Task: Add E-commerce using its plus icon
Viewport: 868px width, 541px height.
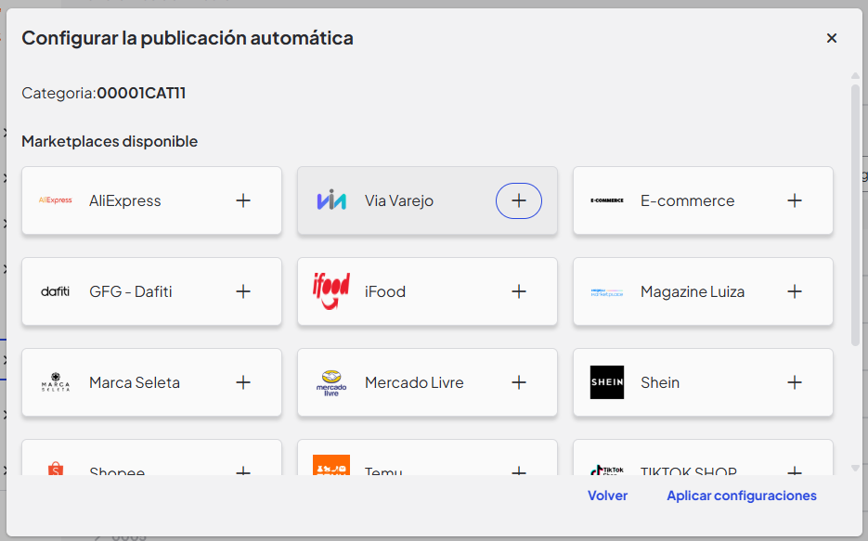Action: point(795,200)
